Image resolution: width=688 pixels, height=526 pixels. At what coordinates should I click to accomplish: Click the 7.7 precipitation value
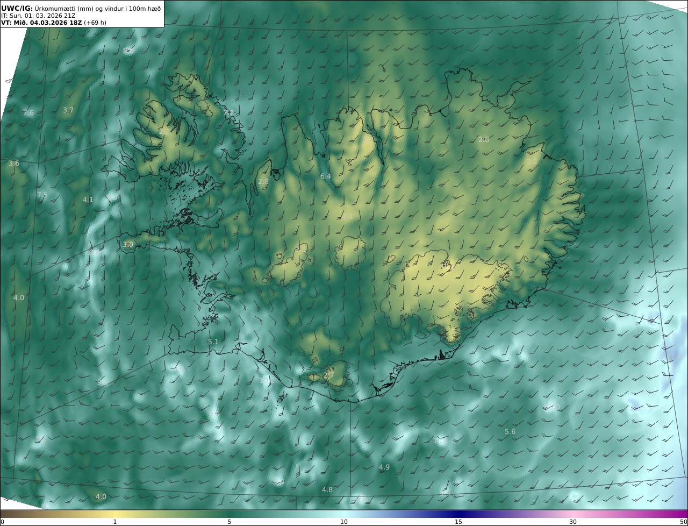pos(228,112)
